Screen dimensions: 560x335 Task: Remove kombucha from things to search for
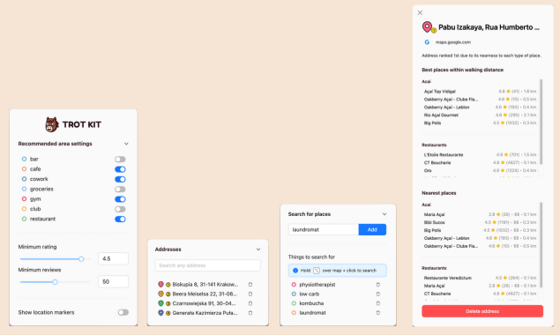[377, 303]
